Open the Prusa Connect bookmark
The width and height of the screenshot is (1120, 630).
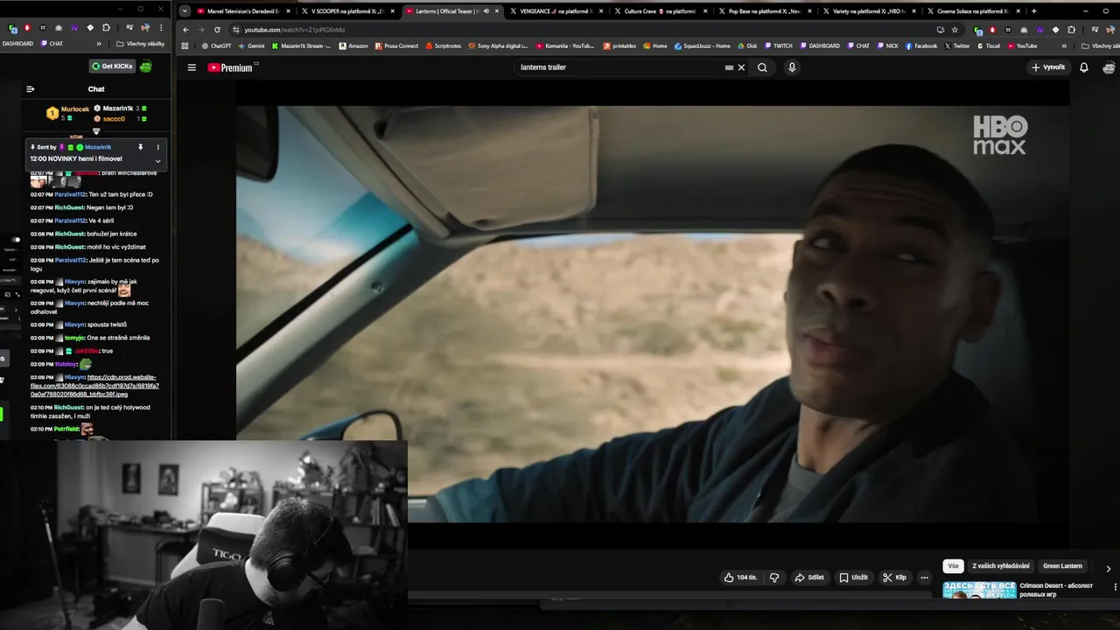396,45
